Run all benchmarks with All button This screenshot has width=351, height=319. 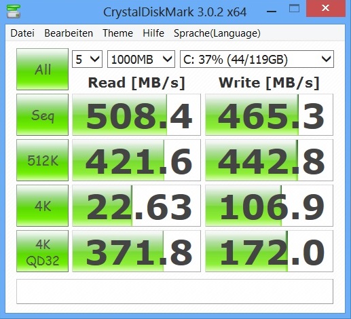point(42,69)
